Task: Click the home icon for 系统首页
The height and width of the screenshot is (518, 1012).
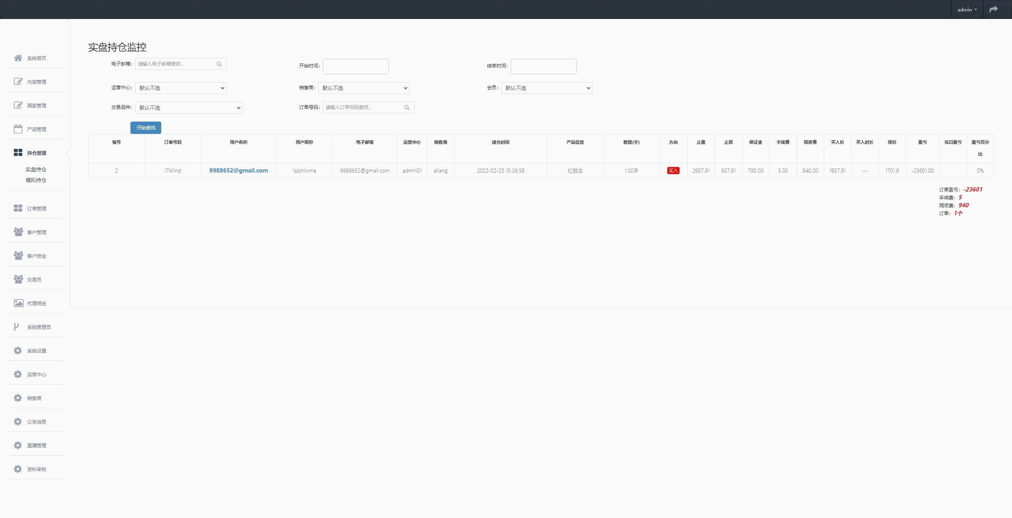Action: pyautogui.click(x=18, y=58)
